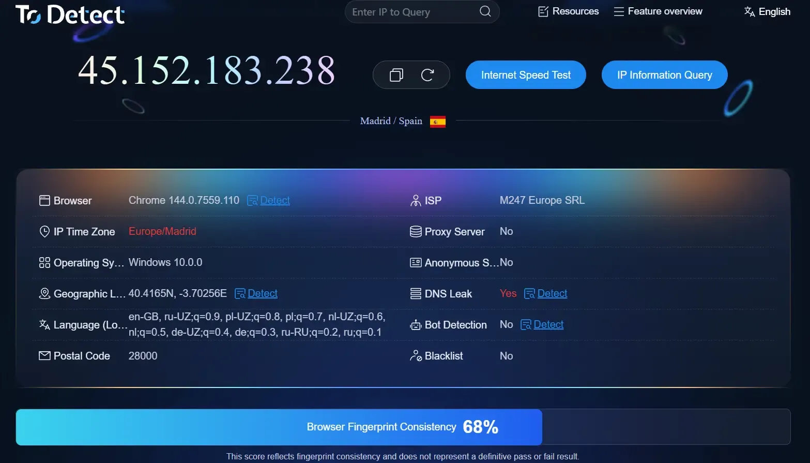Click the language translate icon beside English
The height and width of the screenshot is (463, 810).
coord(749,11)
